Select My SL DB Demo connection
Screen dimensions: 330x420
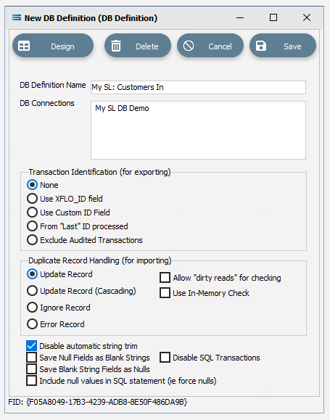point(122,108)
